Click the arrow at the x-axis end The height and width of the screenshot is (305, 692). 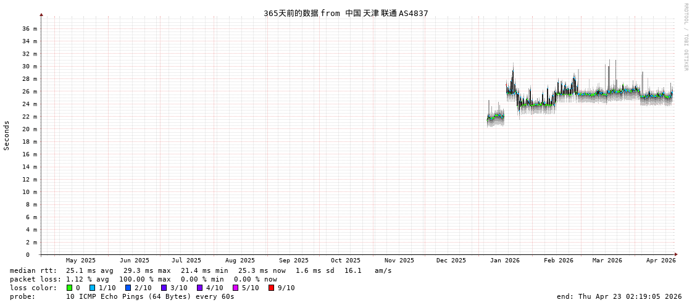[676, 254]
